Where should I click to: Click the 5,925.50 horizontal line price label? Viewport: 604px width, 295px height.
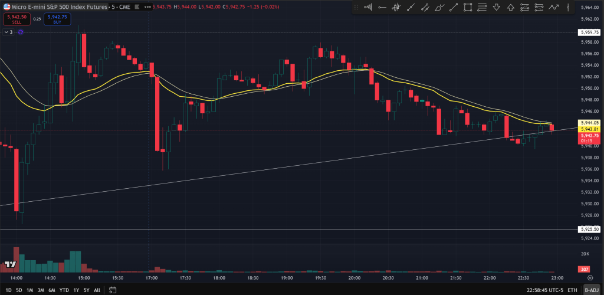click(589, 229)
